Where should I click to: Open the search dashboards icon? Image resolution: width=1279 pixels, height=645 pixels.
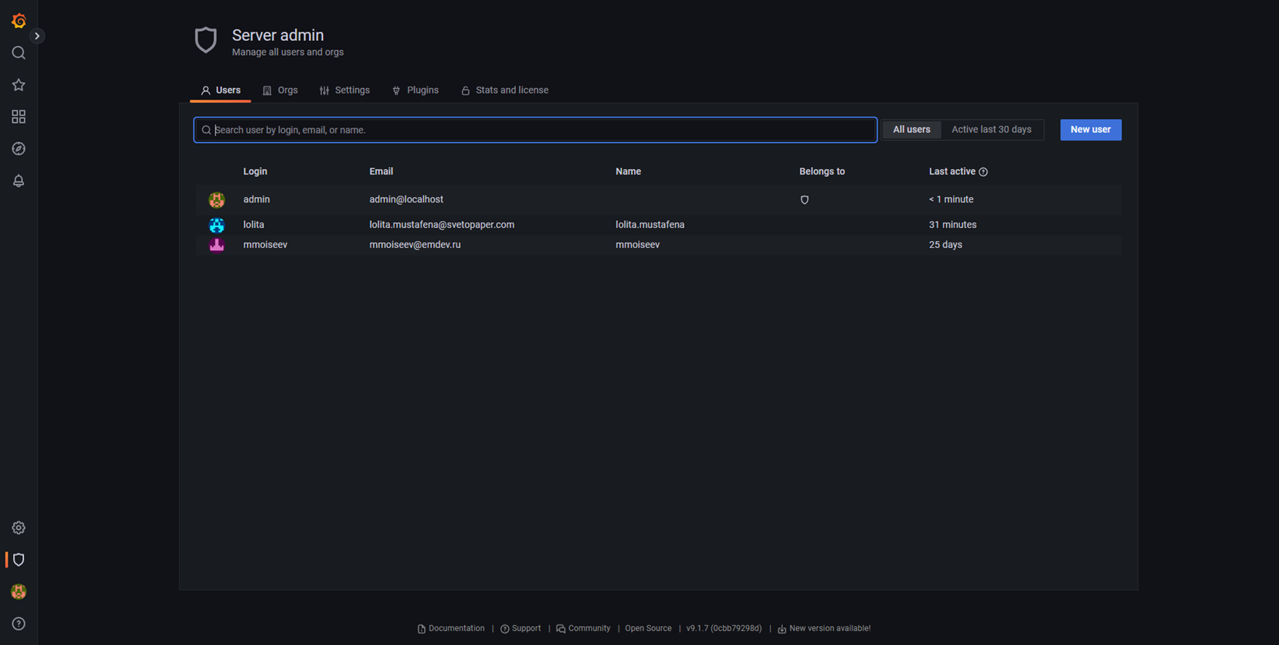coord(19,53)
